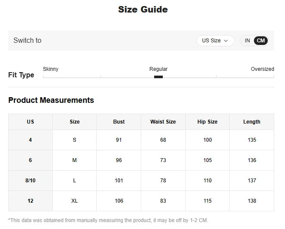Image resolution: width=285 pixels, height=229 pixels.
Task: Click the Skinny fit label
Action: point(51,69)
